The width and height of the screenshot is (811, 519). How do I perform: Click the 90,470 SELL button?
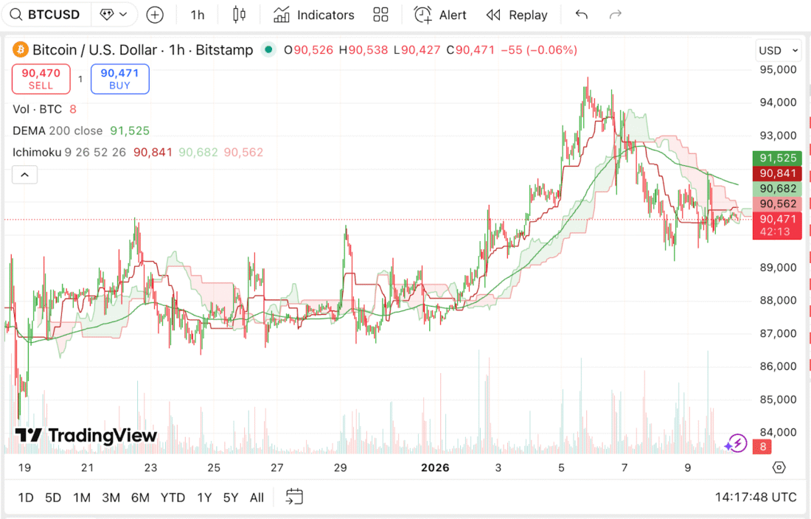click(41, 79)
